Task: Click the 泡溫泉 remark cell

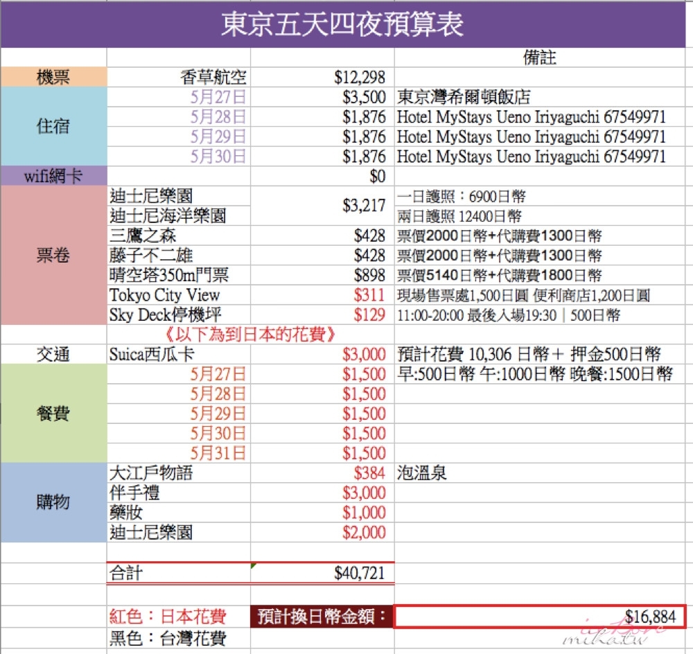Action: pos(416,473)
